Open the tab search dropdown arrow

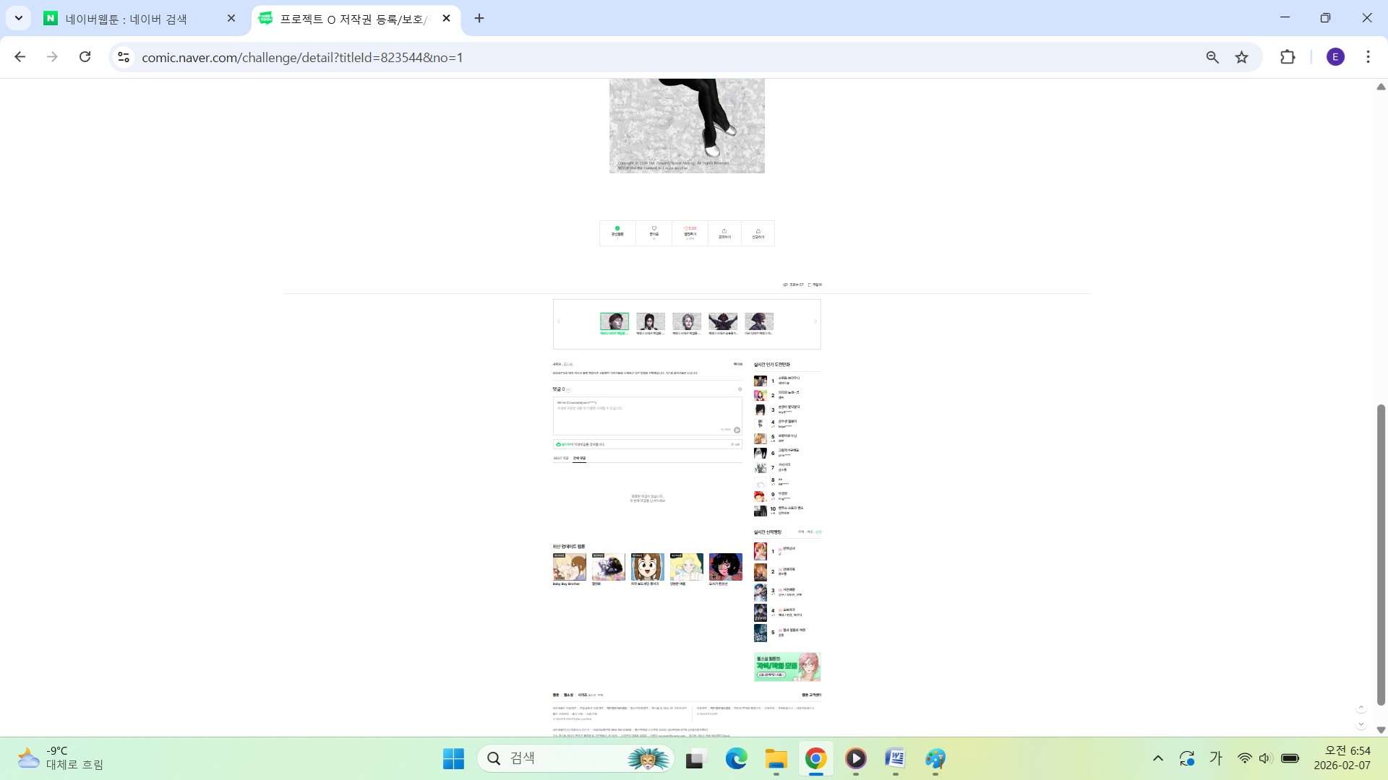19,18
